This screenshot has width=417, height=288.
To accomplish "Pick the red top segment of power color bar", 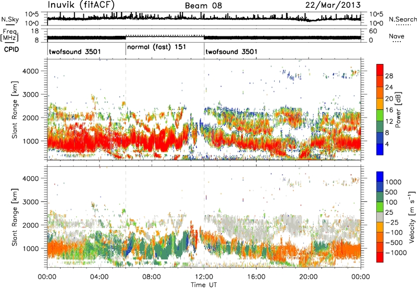I will click(380, 70).
